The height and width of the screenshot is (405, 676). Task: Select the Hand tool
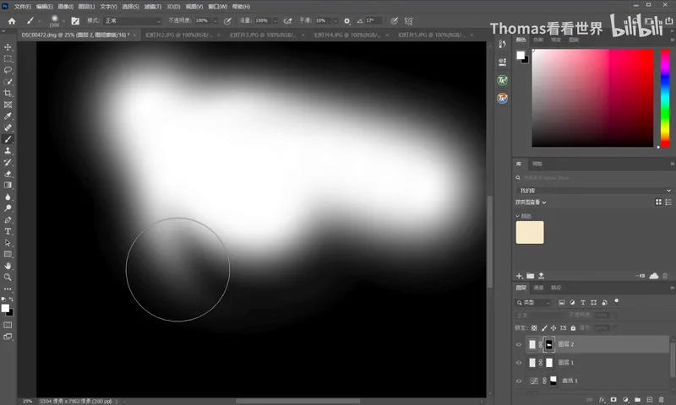(x=8, y=266)
